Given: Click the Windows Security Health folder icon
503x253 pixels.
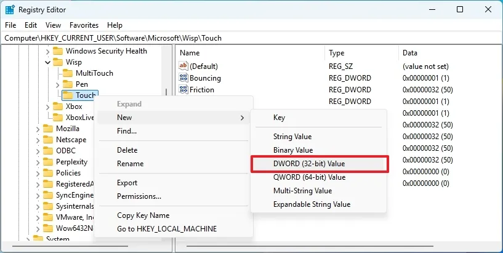Looking at the screenshot, I should 58,51.
